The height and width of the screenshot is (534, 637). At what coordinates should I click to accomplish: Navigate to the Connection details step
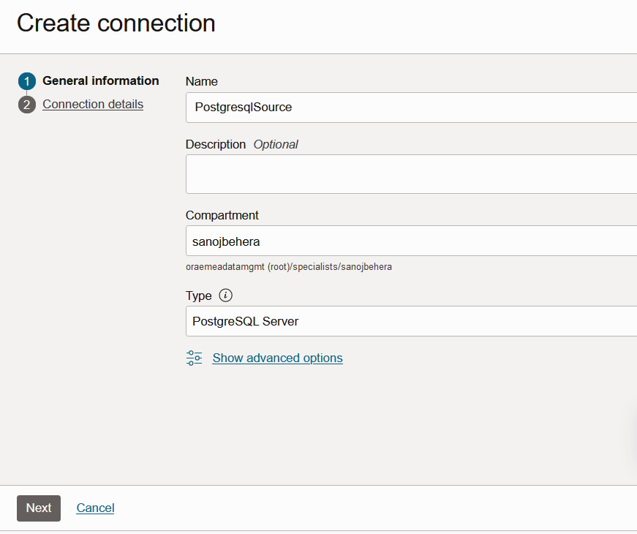click(92, 104)
